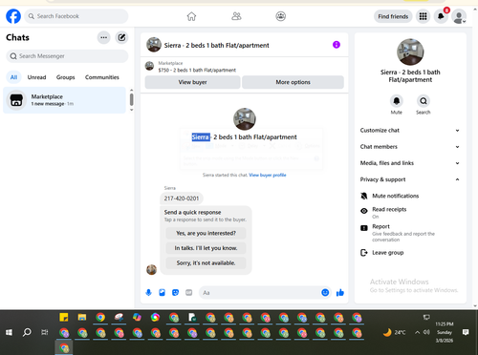Select Mute notifications option
This screenshot has height=355, width=478.
[410, 196]
